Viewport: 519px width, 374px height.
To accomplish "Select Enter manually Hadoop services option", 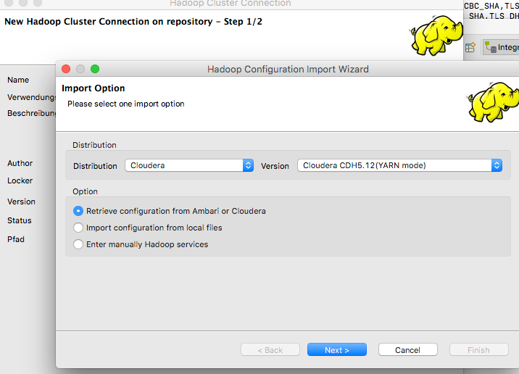I will [79, 244].
